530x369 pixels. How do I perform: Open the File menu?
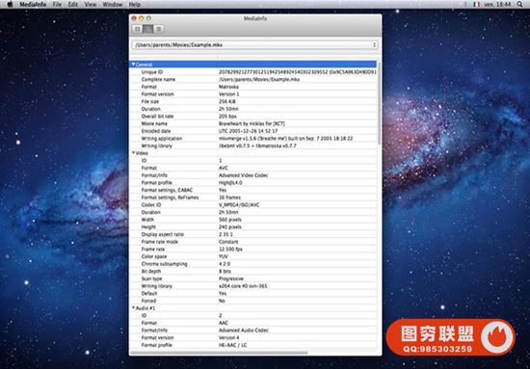coord(57,5)
